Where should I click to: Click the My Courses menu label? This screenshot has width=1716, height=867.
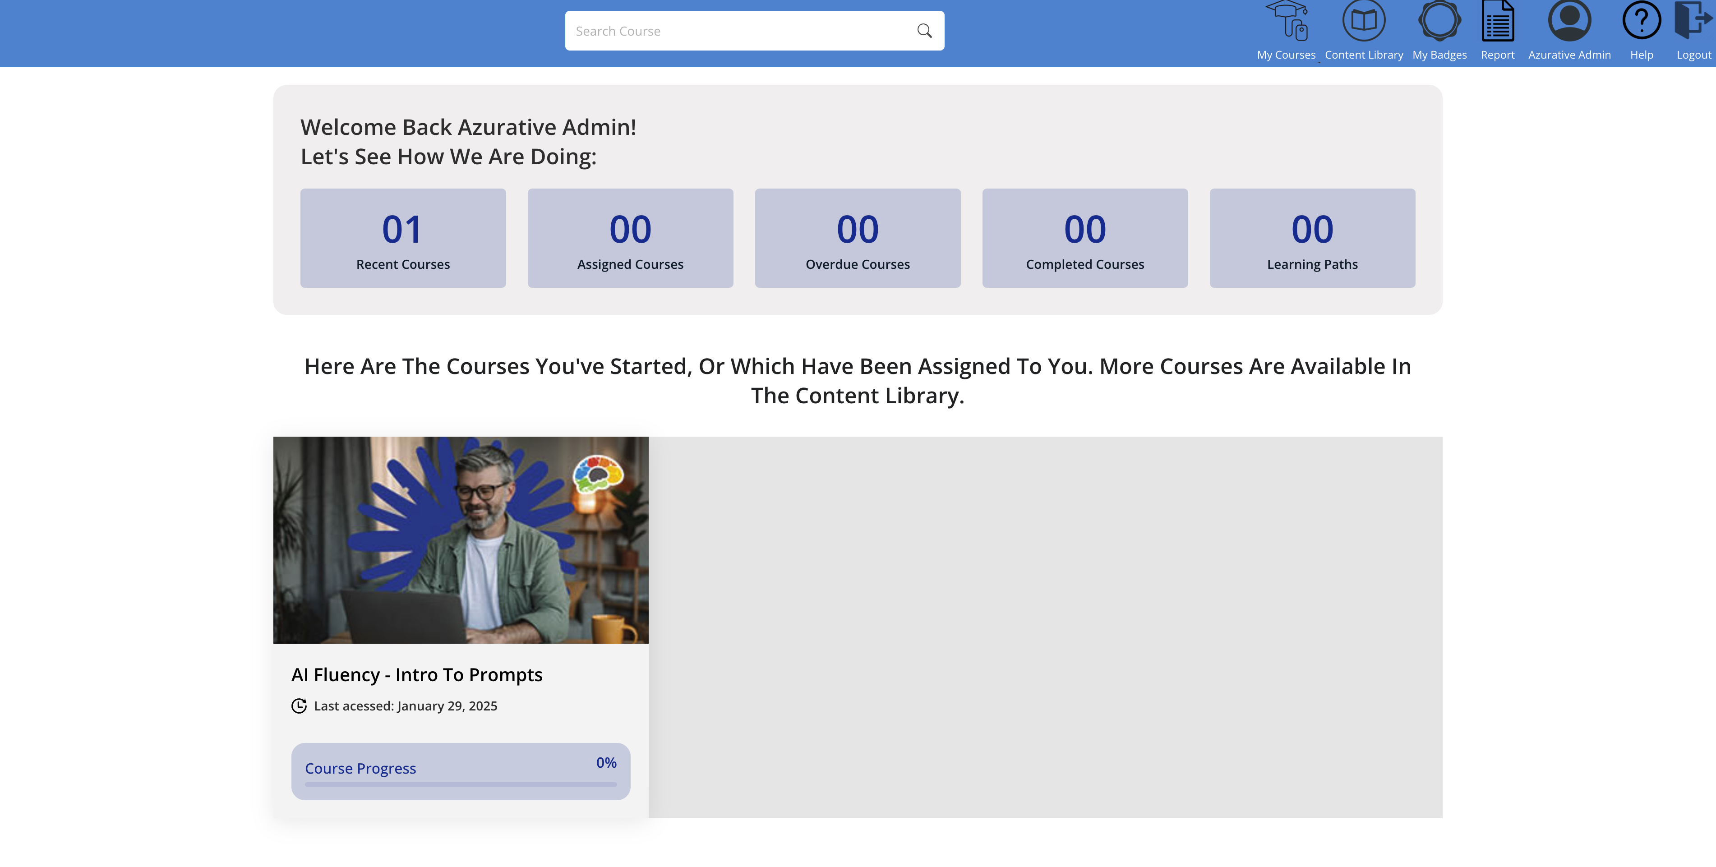(1287, 55)
